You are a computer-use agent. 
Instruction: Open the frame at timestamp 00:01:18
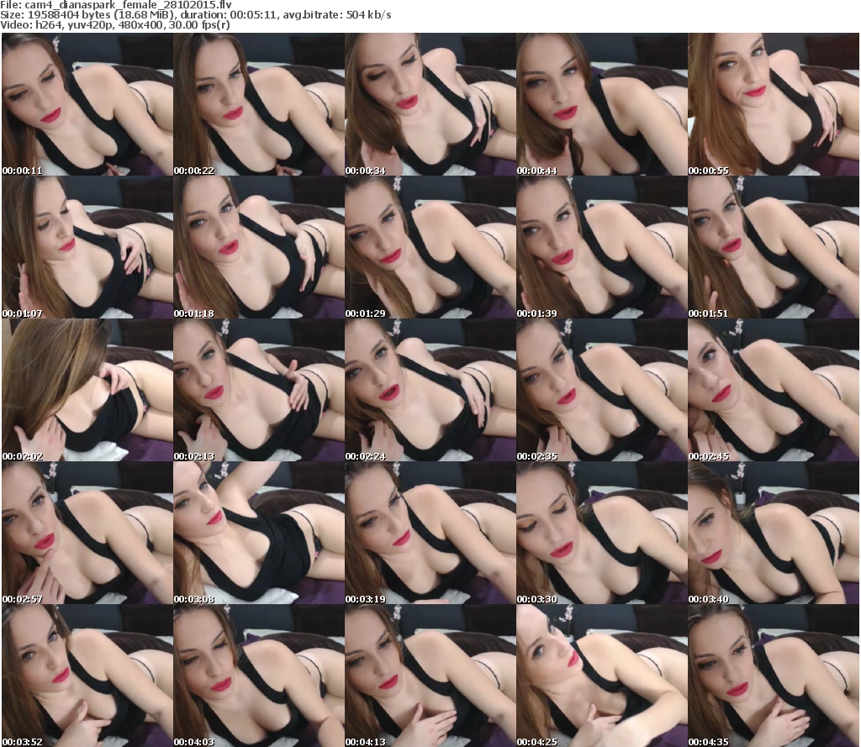coord(259,248)
